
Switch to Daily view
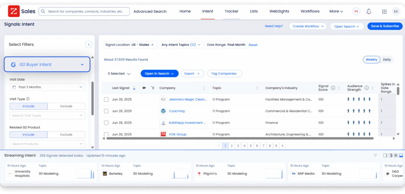pos(387,60)
